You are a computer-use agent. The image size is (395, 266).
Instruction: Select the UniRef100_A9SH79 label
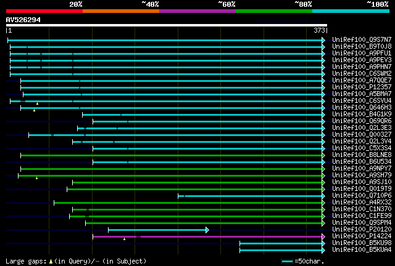[362, 175]
